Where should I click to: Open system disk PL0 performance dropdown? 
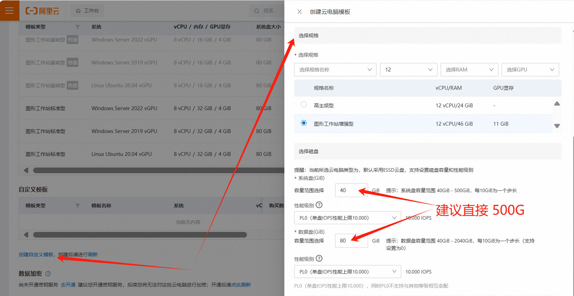point(348,218)
